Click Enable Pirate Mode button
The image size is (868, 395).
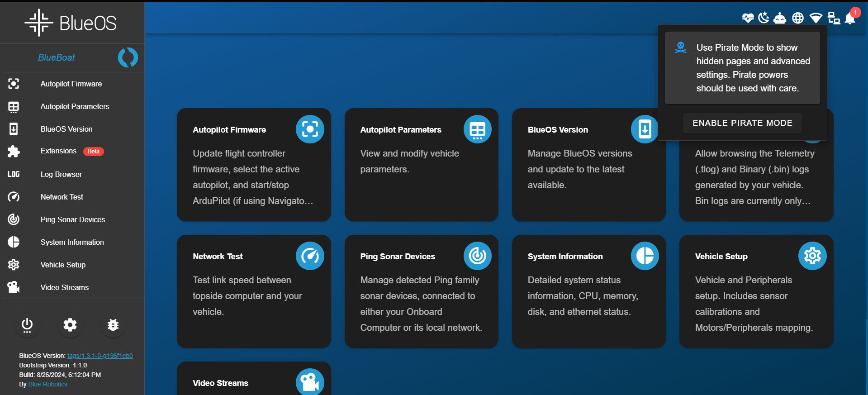click(742, 123)
